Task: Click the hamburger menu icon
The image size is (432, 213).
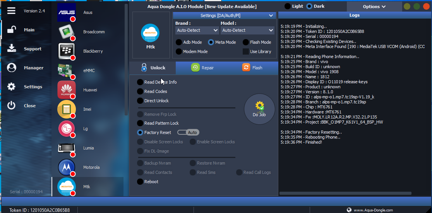Action: tap(11, 11)
